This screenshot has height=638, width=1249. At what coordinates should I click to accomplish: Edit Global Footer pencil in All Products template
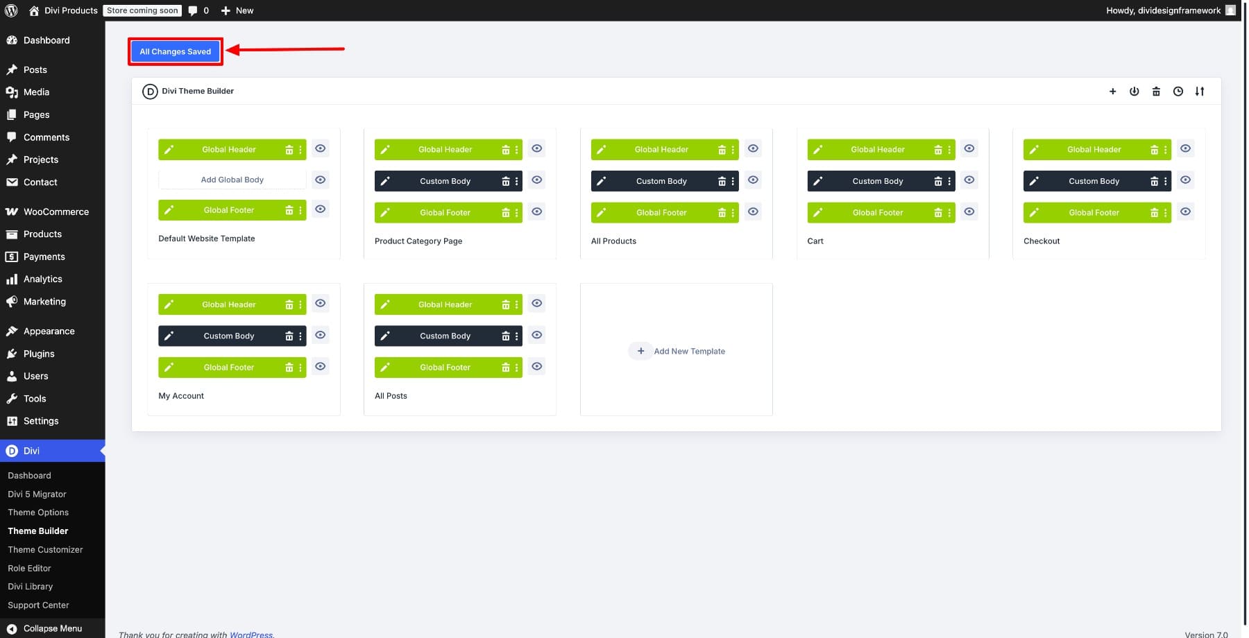pyautogui.click(x=602, y=213)
